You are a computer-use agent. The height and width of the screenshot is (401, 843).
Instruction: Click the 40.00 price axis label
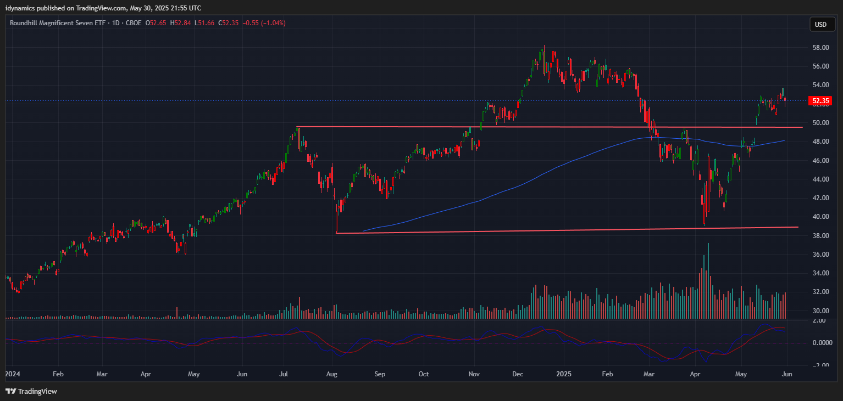click(820, 217)
